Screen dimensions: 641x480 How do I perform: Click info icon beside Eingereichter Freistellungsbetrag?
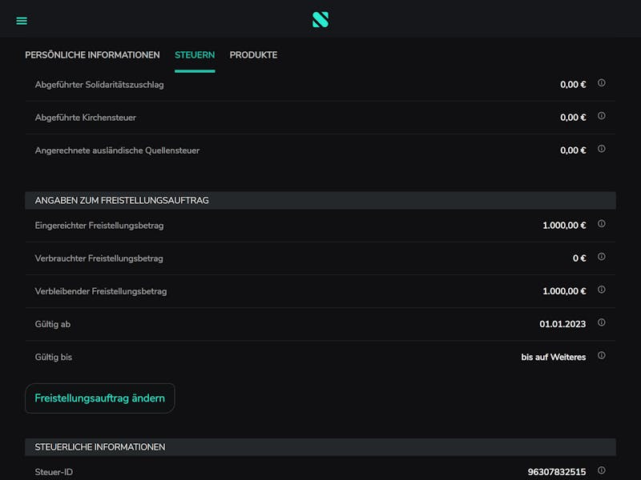602,224
